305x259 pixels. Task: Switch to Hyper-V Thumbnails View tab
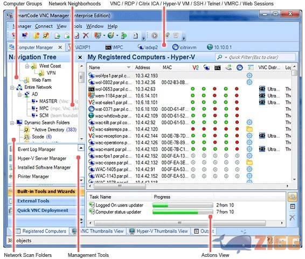(x=159, y=231)
